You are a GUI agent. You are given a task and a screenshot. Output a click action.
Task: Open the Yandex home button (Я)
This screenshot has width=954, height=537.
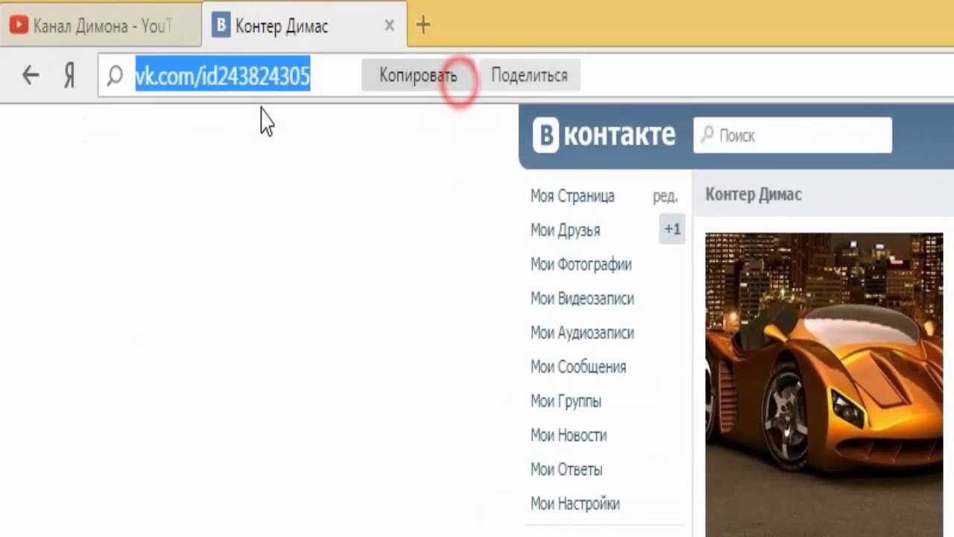click(69, 75)
